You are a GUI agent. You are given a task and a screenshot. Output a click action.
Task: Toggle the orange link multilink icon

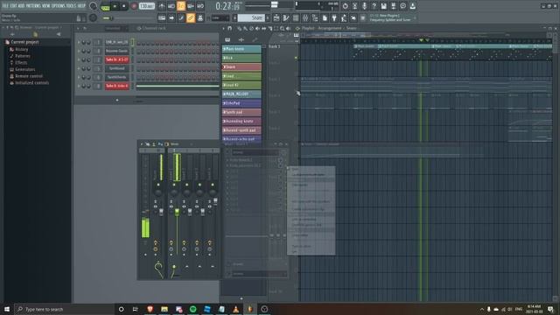pyautogui.click(x=191, y=17)
